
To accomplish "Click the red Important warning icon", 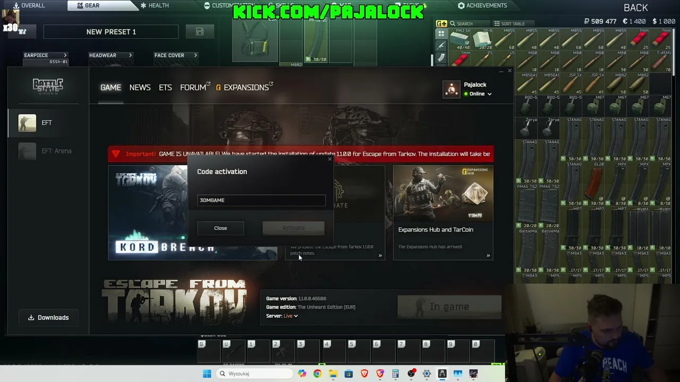I will pyautogui.click(x=116, y=154).
